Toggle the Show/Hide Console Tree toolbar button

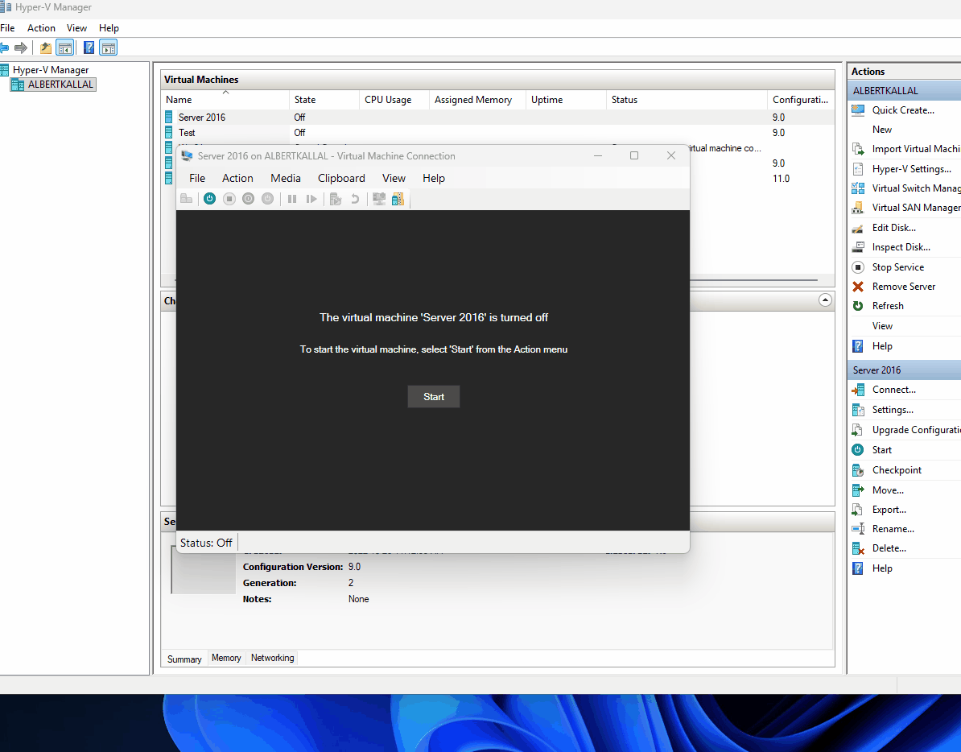[x=65, y=48]
